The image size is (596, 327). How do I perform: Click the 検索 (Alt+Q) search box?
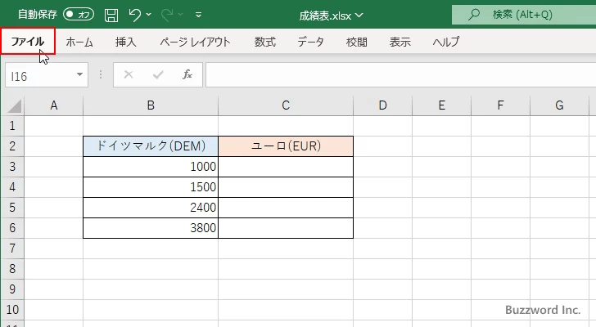pyautogui.click(x=524, y=15)
